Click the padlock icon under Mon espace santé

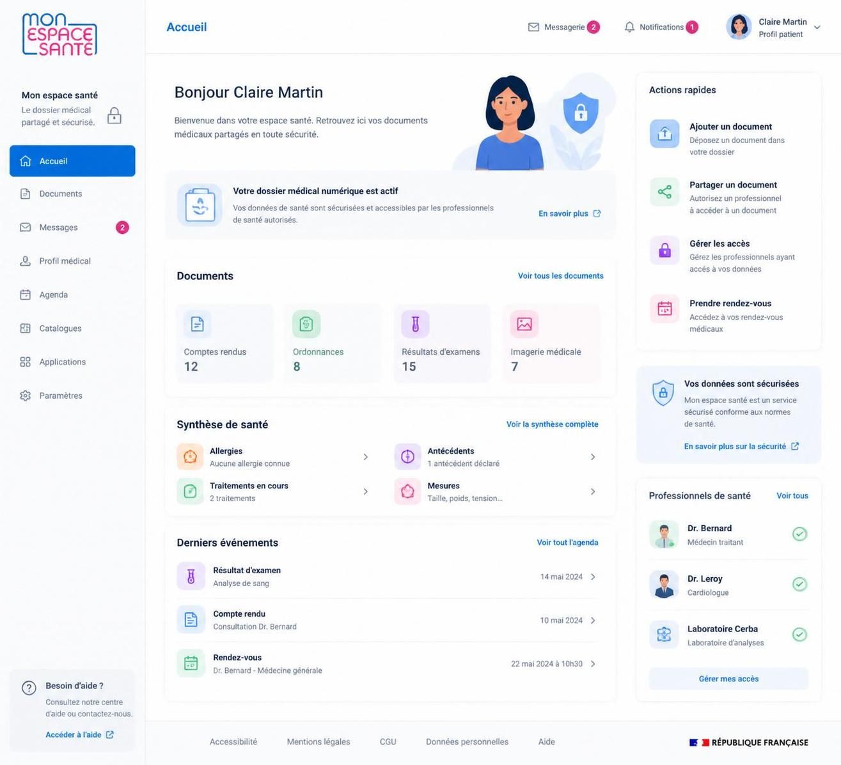[114, 116]
